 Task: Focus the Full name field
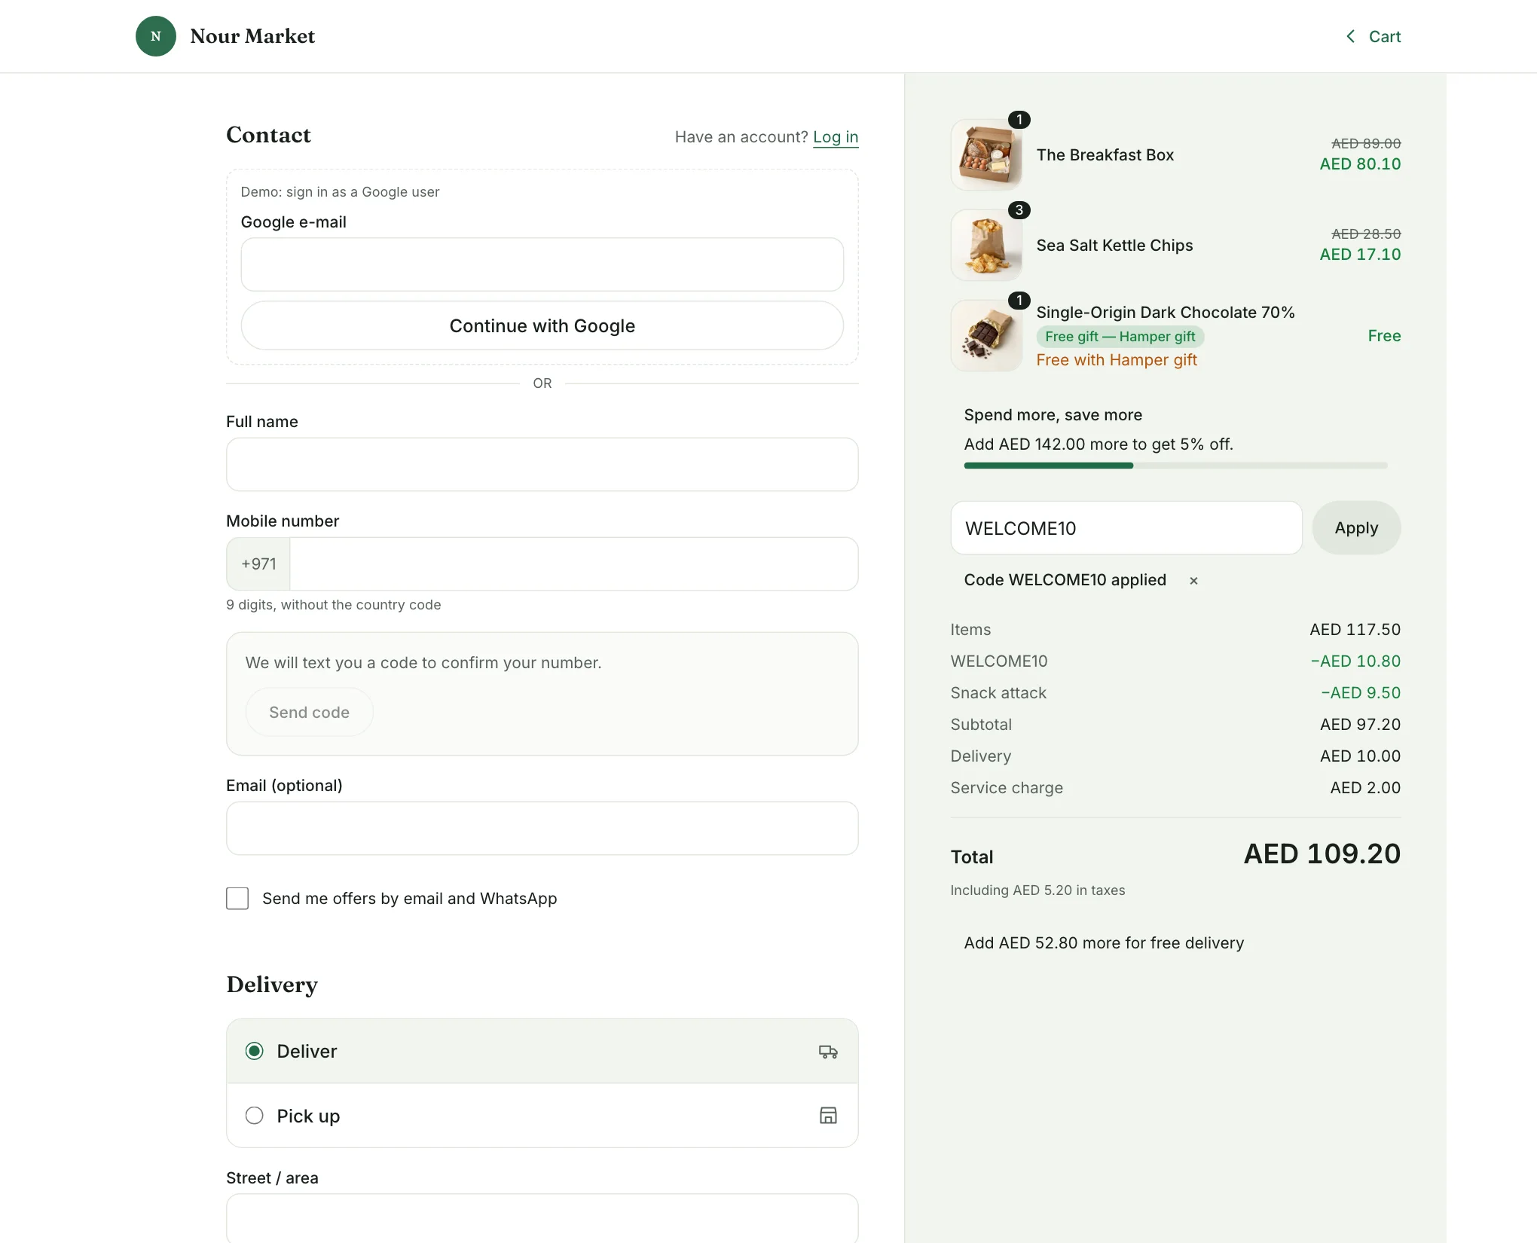(542, 464)
